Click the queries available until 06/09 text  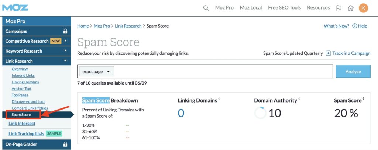[112, 83]
